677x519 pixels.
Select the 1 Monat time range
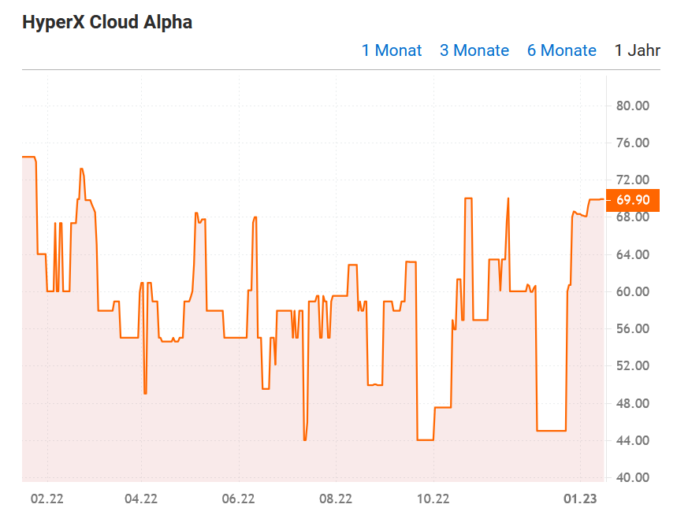pyautogui.click(x=391, y=50)
